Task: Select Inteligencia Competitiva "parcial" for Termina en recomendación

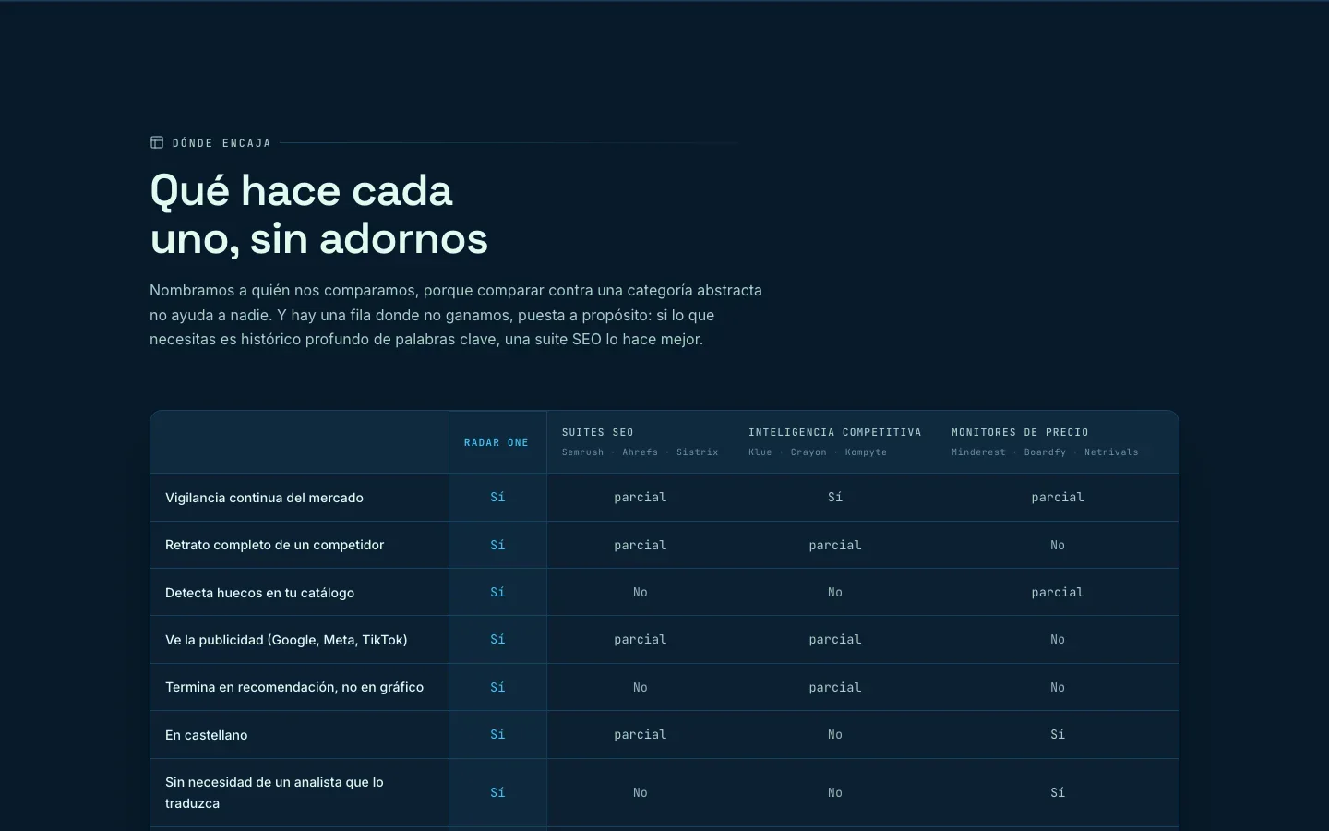Action: tap(835, 688)
